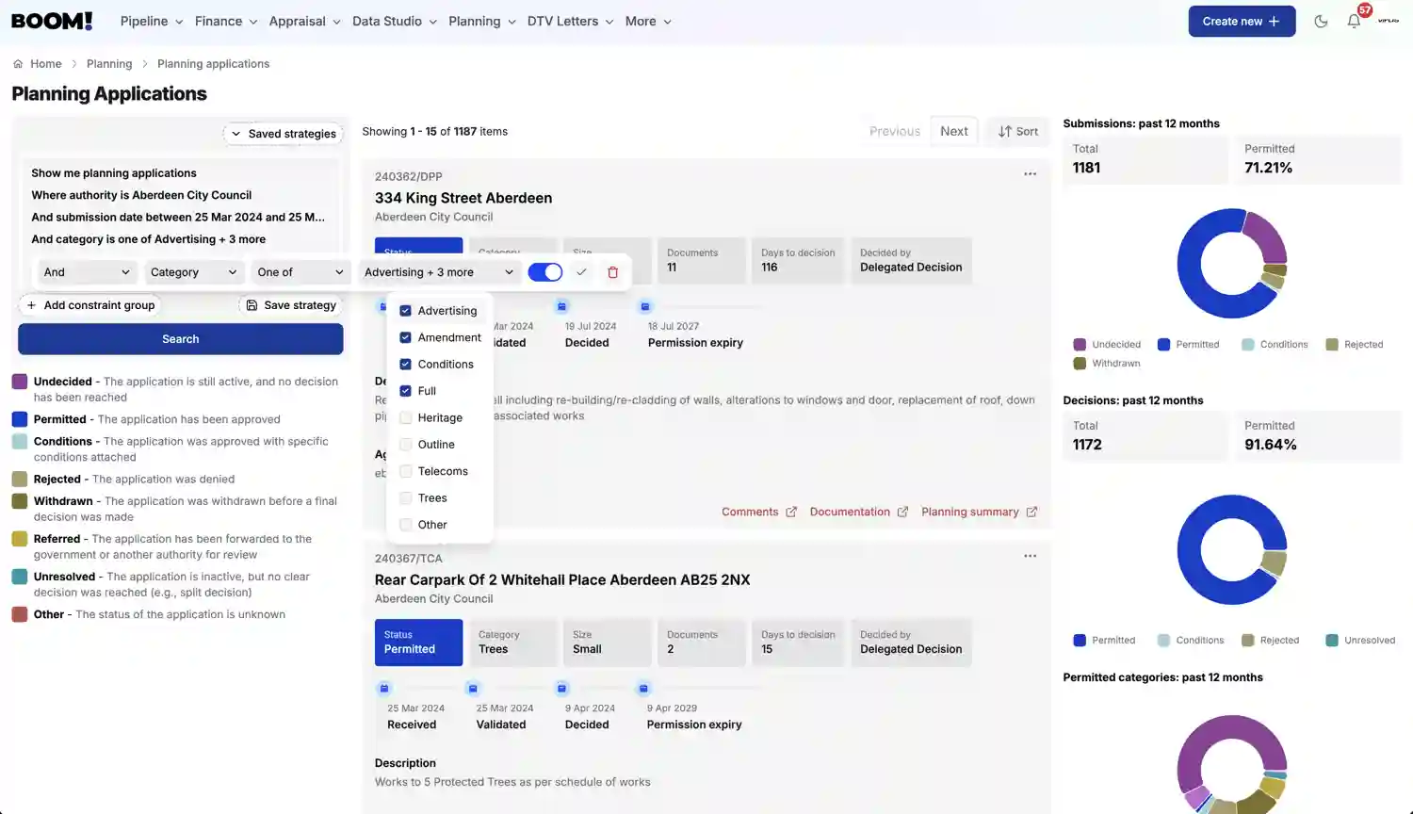Check the Trees checkbox
Screen dimensions: 1413x814
(x=405, y=497)
